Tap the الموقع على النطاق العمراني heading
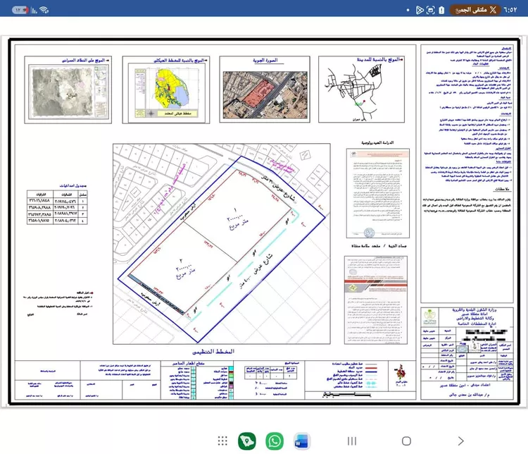 pos(85,61)
